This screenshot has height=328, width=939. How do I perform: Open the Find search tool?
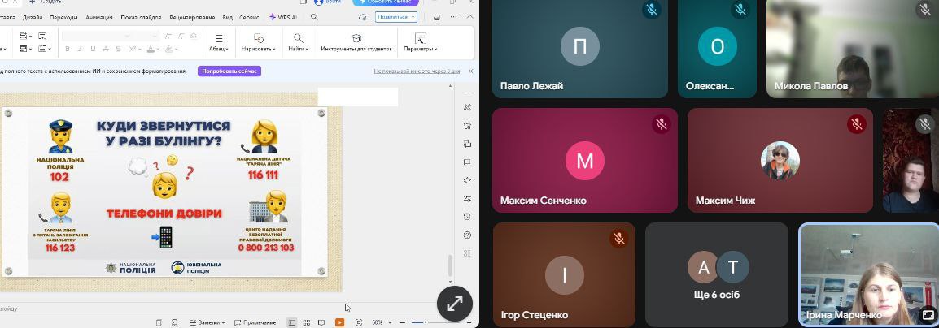pos(298,42)
